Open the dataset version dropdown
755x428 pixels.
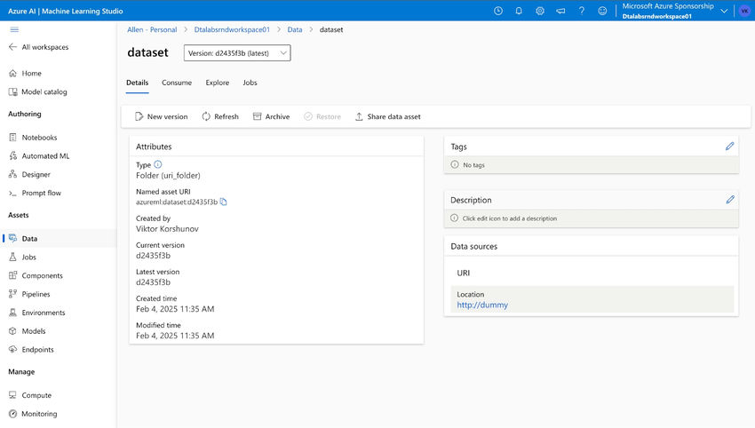tap(237, 53)
